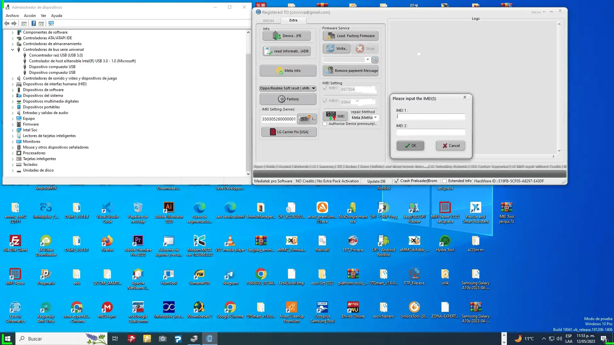Toggle Crash Preloader|Brom checkbox
Screen dimensions: 614x345
[397, 181]
